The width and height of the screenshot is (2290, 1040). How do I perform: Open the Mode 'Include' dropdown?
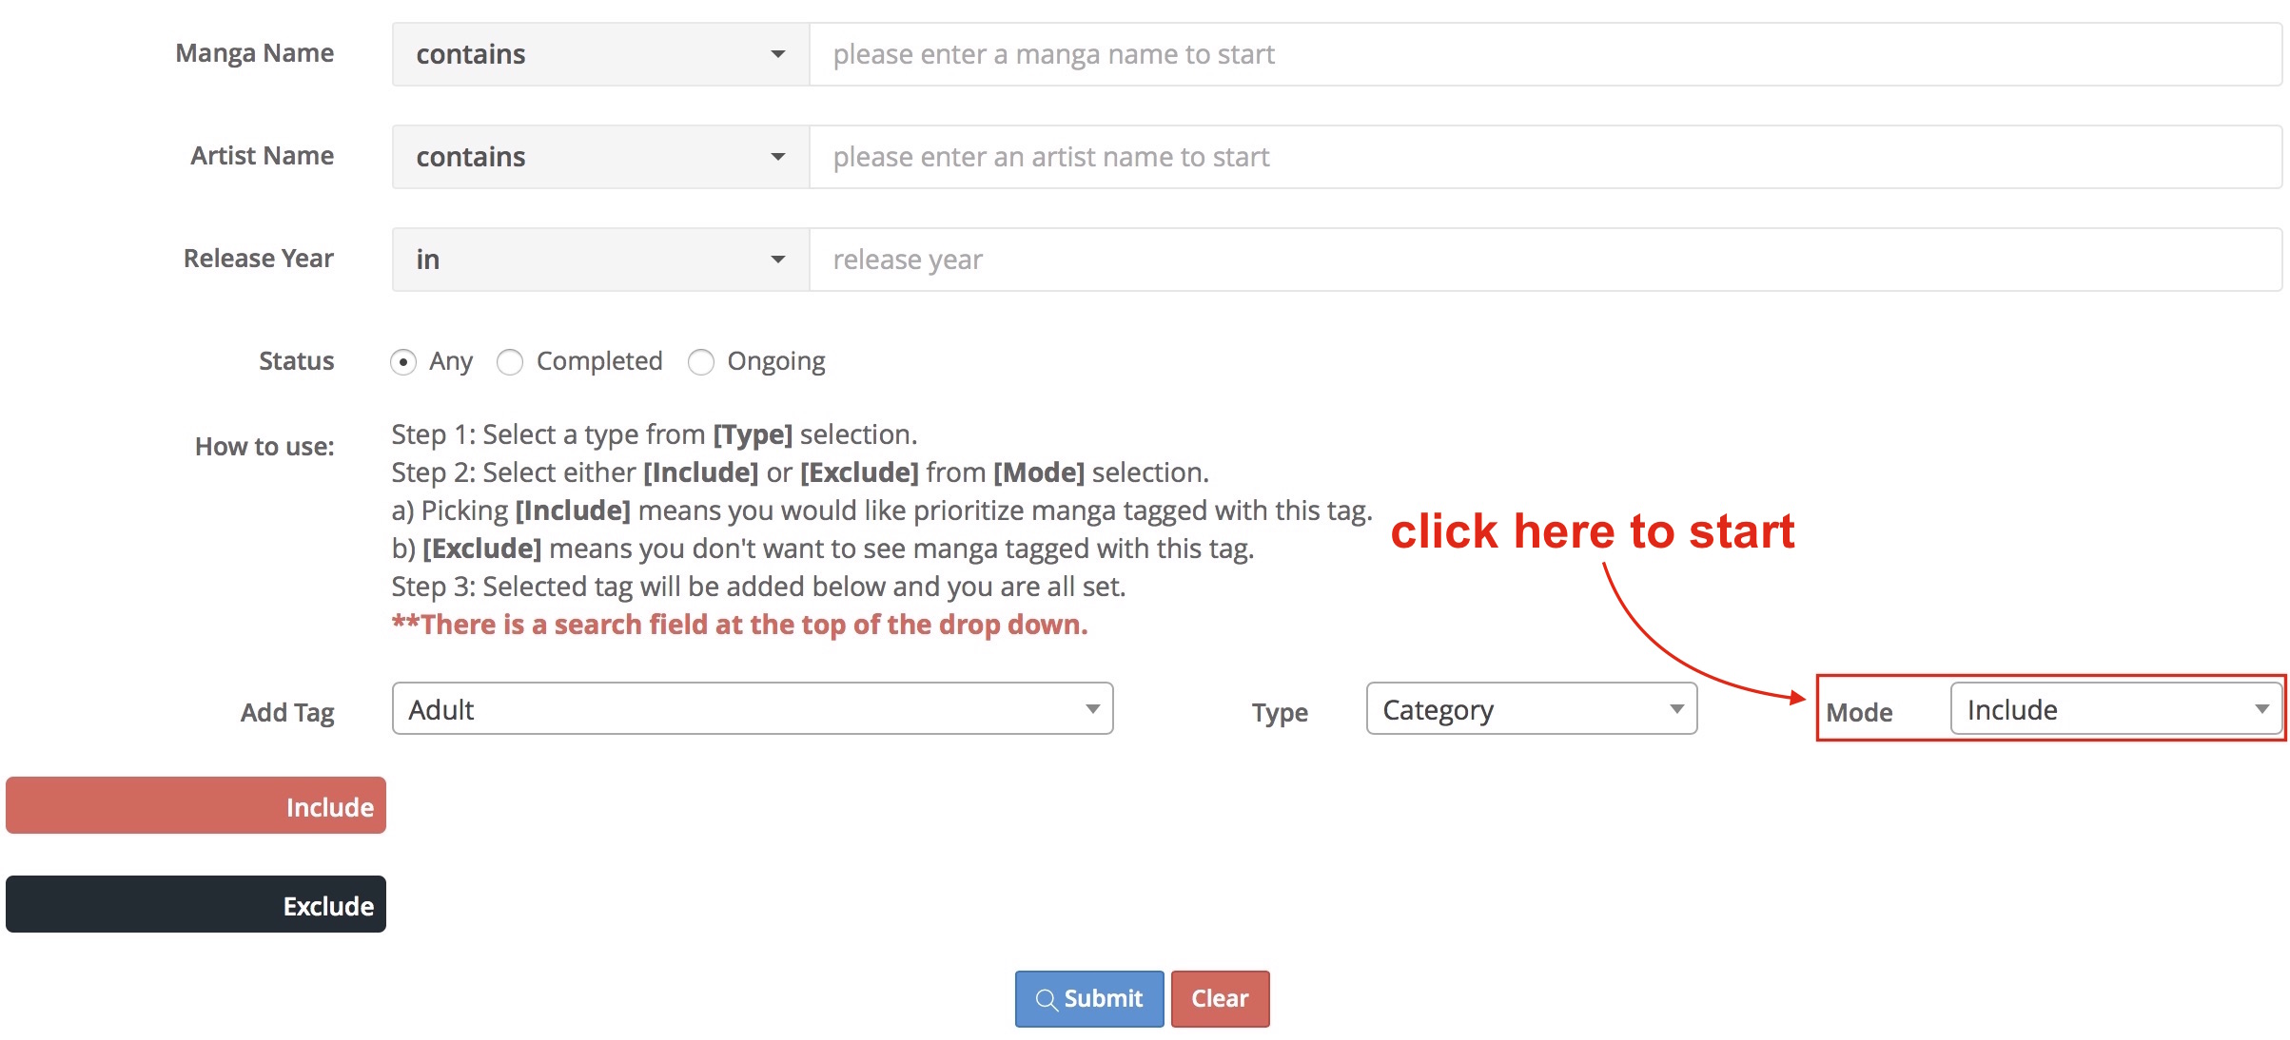click(x=2116, y=709)
